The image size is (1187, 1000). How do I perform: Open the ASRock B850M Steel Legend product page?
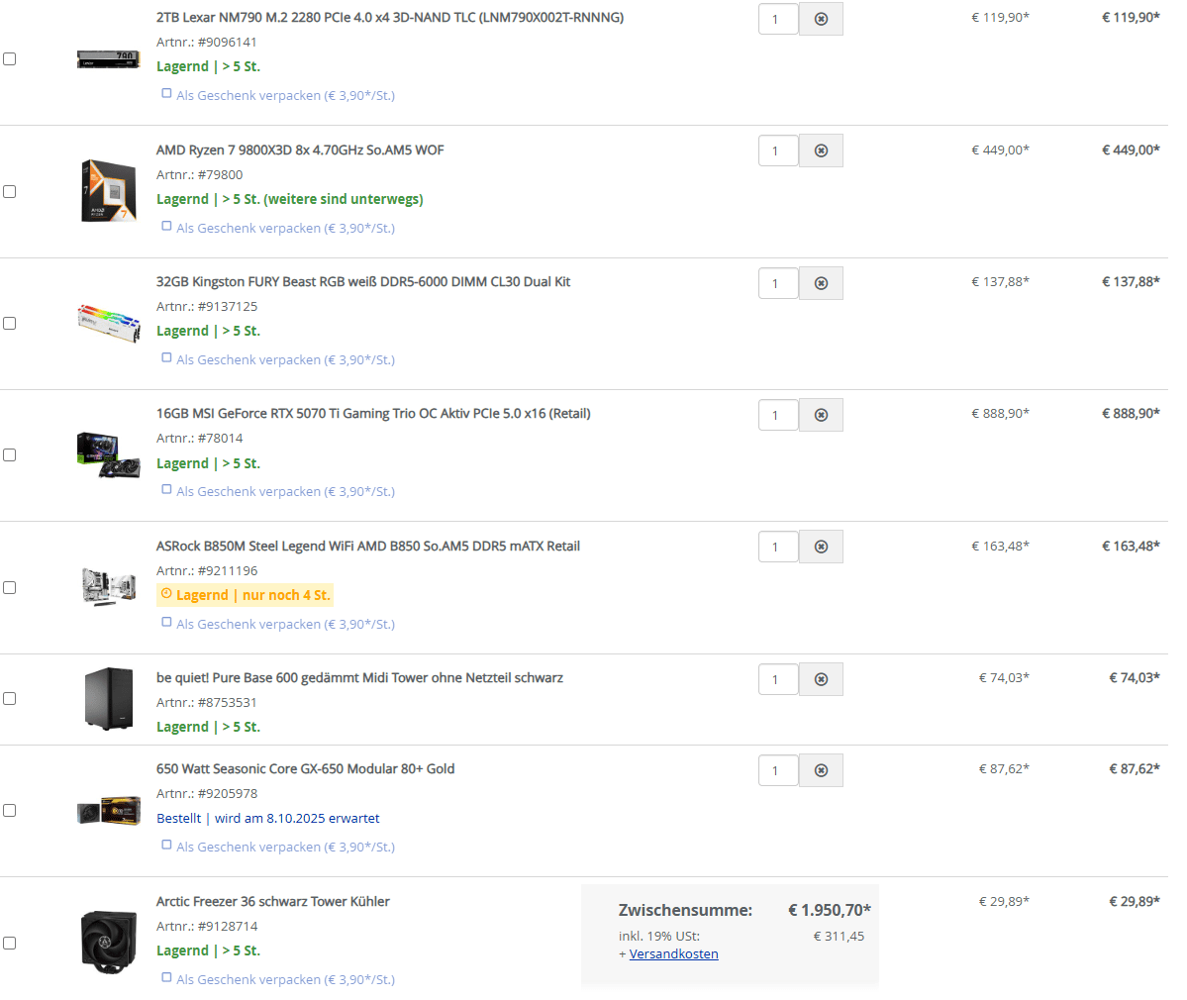pos(367,547)
